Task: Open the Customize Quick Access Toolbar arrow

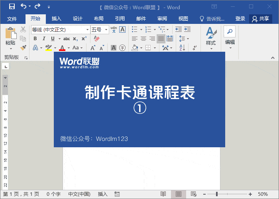Action: (49, 7)
